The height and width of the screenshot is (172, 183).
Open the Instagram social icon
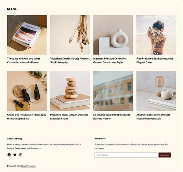tap(21, 155)
